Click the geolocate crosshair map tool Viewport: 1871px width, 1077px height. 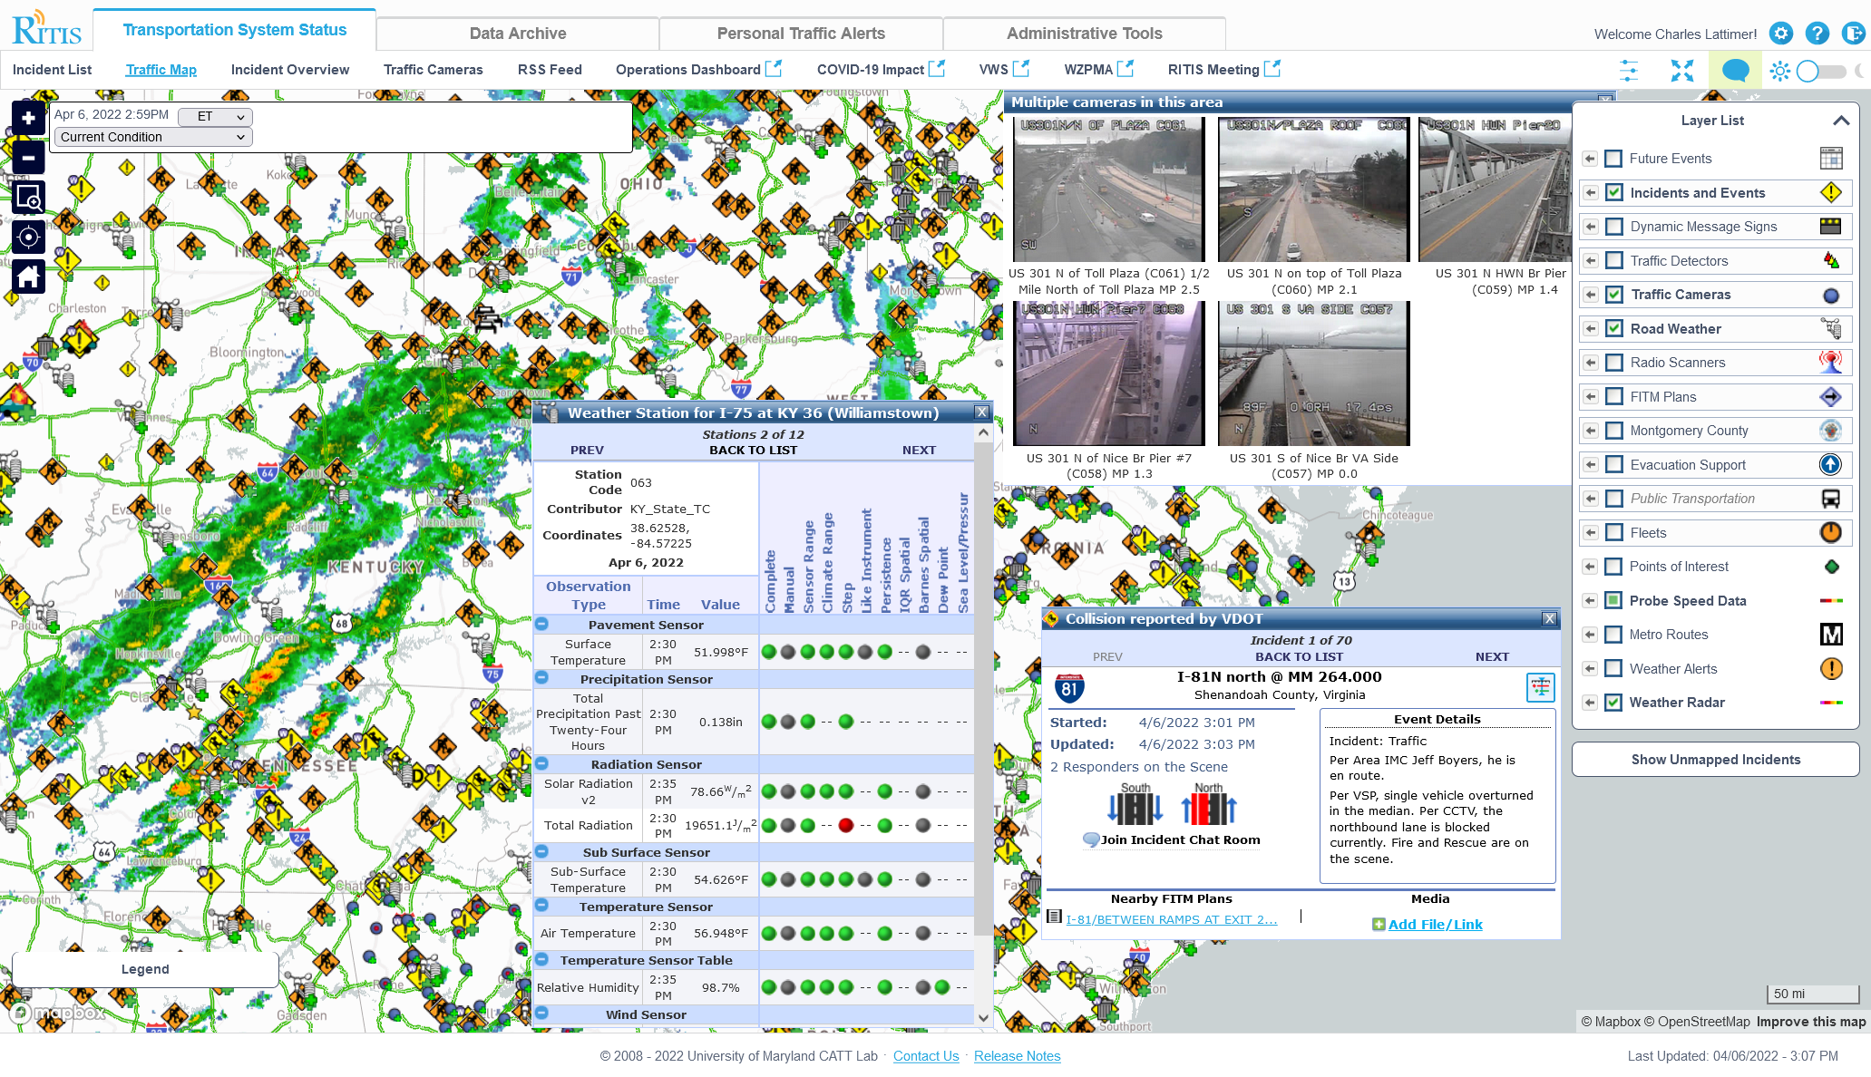click(x=27, y=237)
